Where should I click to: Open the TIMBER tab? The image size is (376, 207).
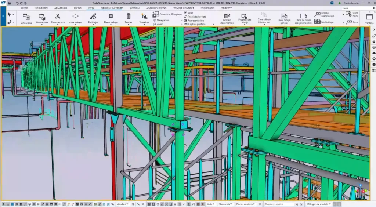(227, 8)
